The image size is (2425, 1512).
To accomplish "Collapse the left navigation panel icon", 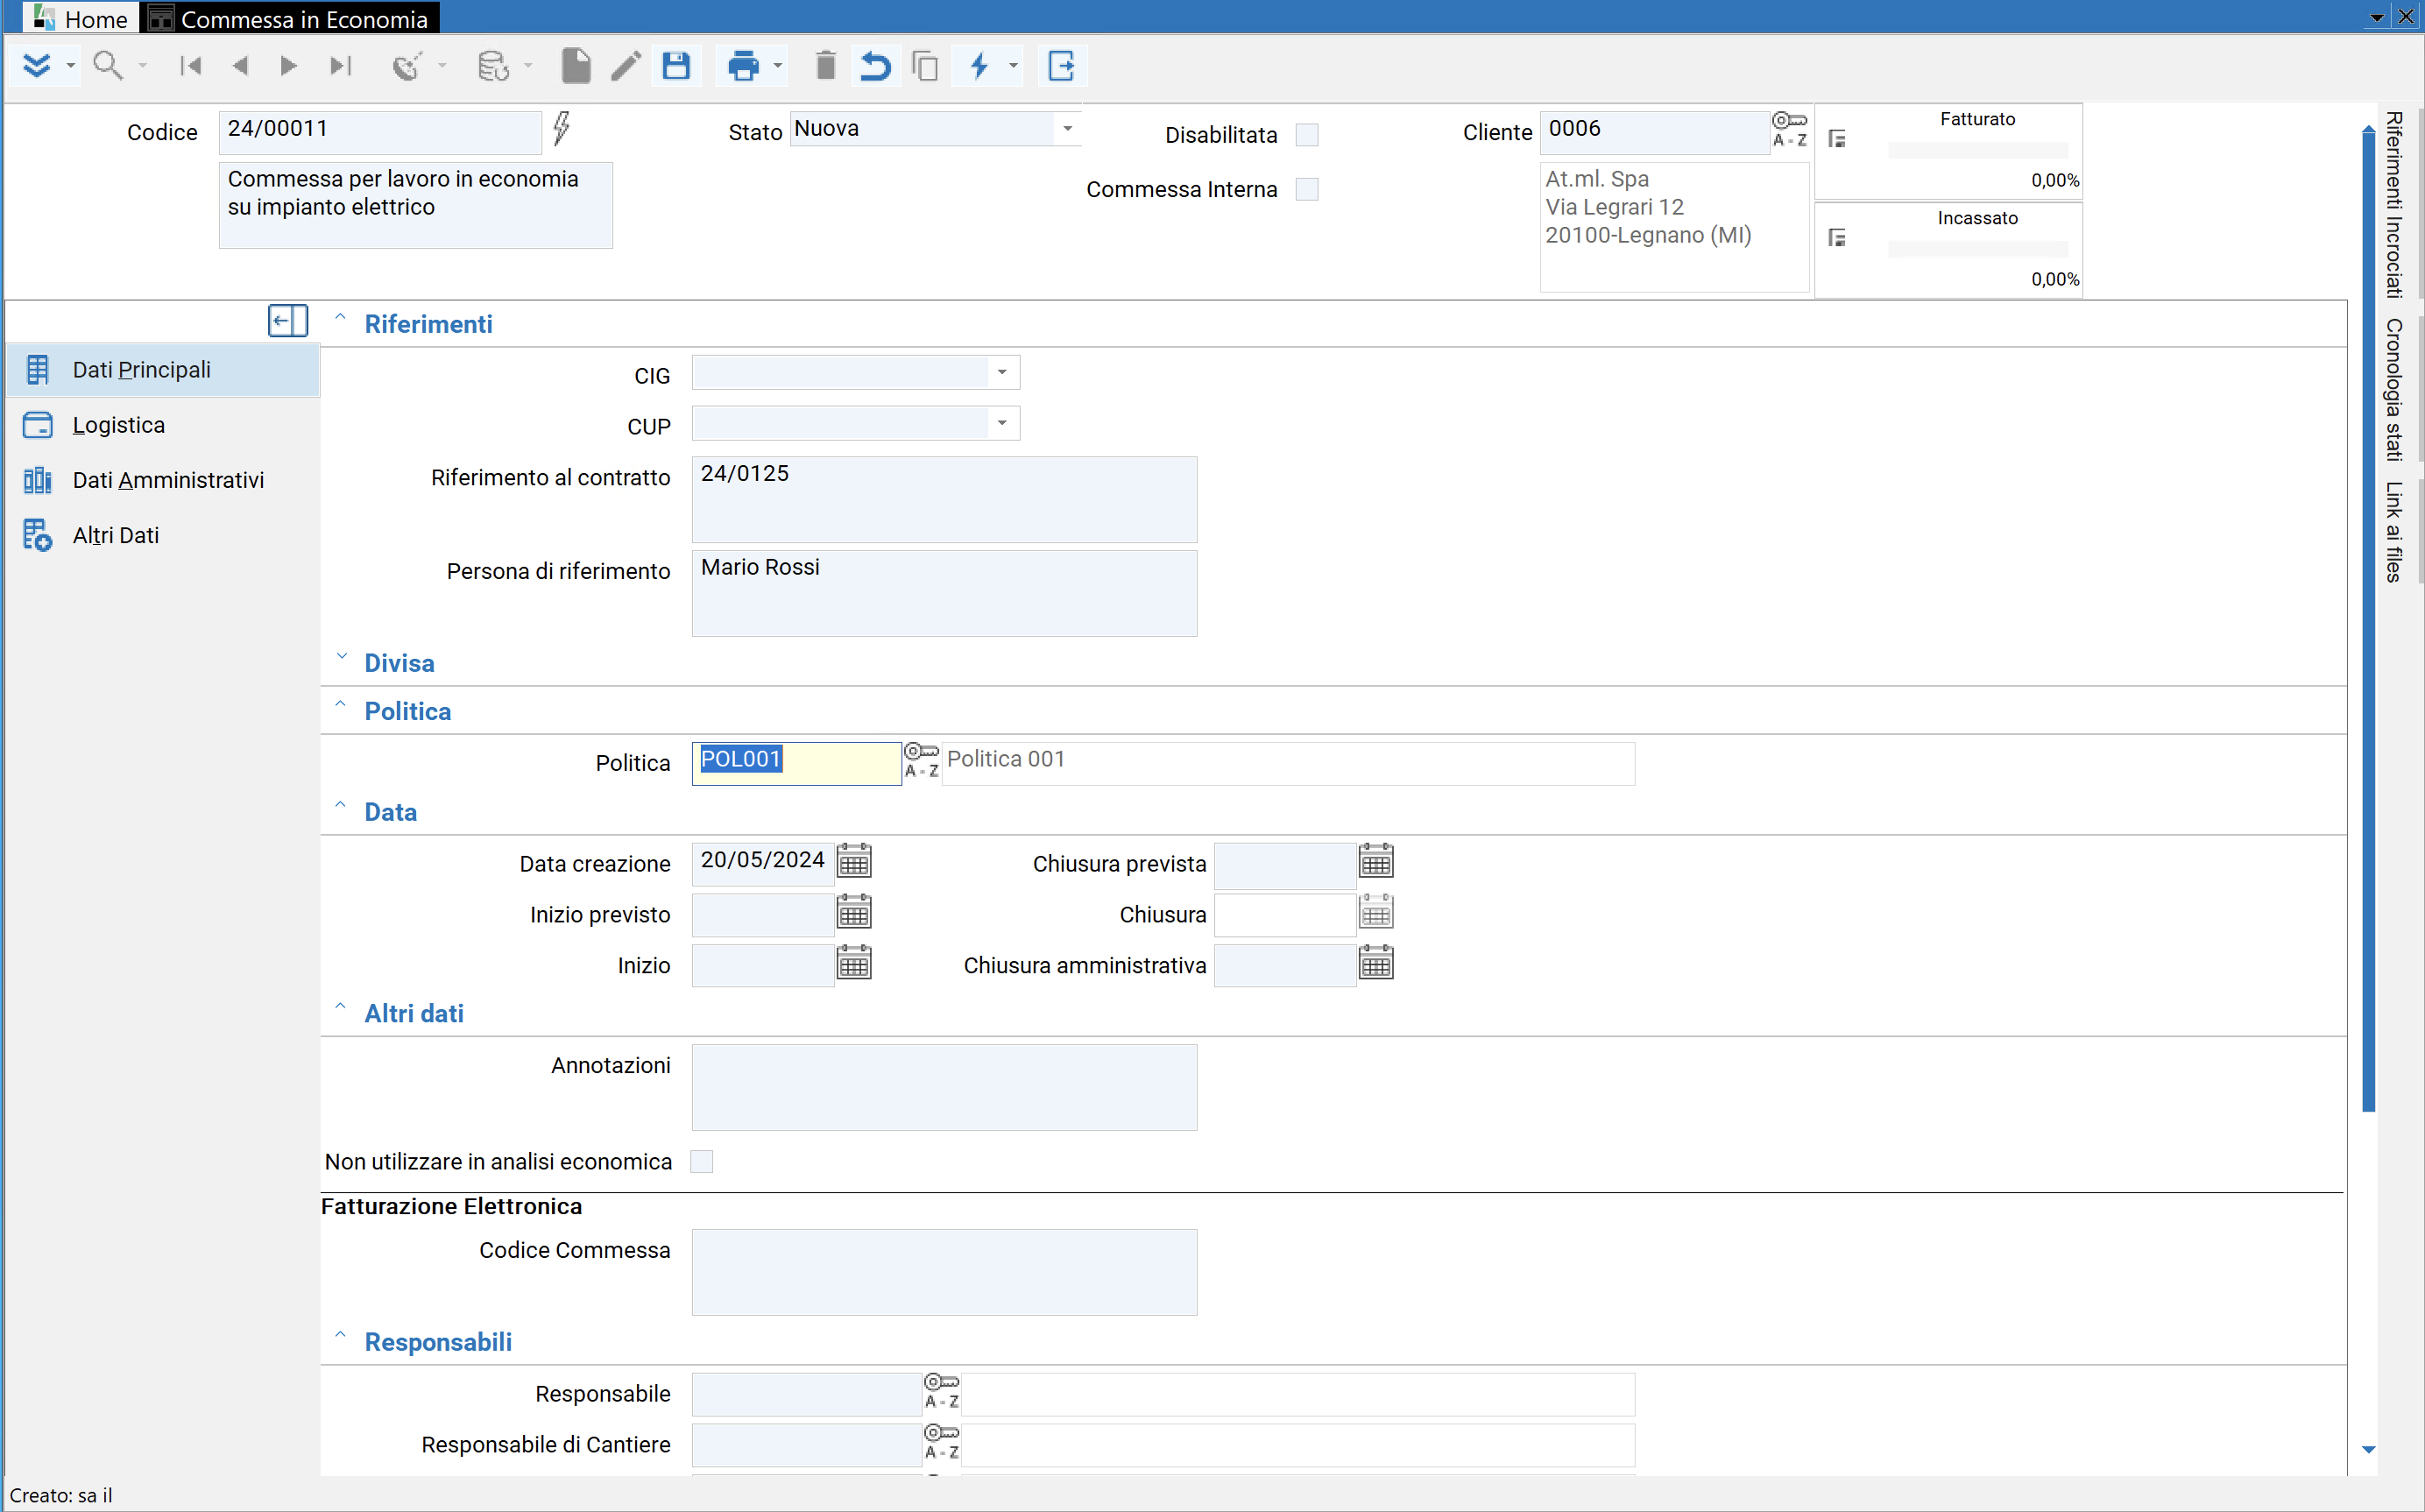I will click(x=288, y=321).
